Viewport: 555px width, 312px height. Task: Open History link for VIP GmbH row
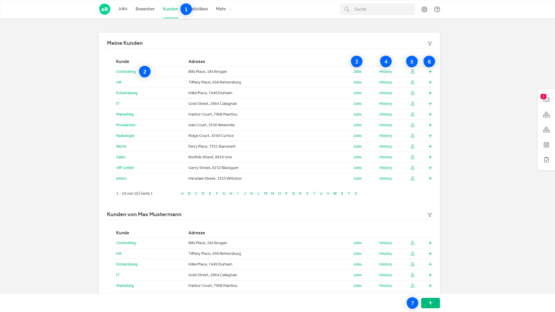[x=386, y=168]
